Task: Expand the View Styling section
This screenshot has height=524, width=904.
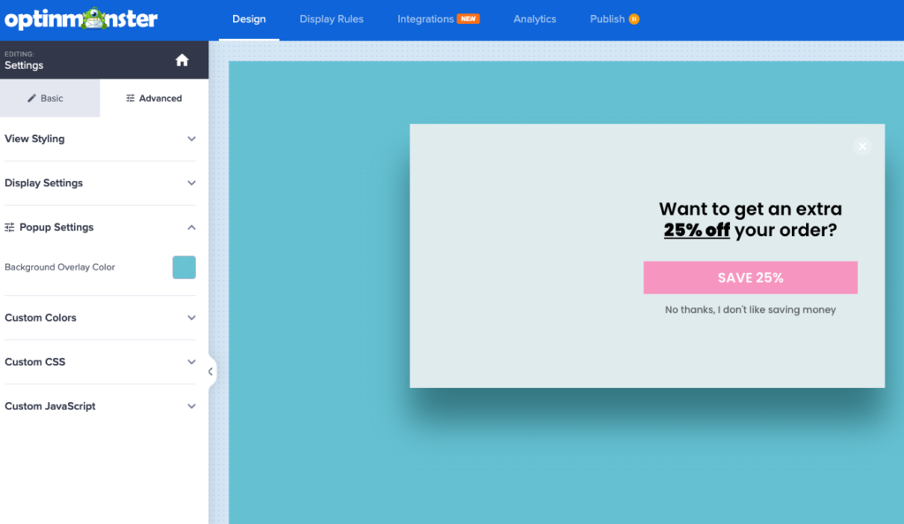Action: (192, 139)
